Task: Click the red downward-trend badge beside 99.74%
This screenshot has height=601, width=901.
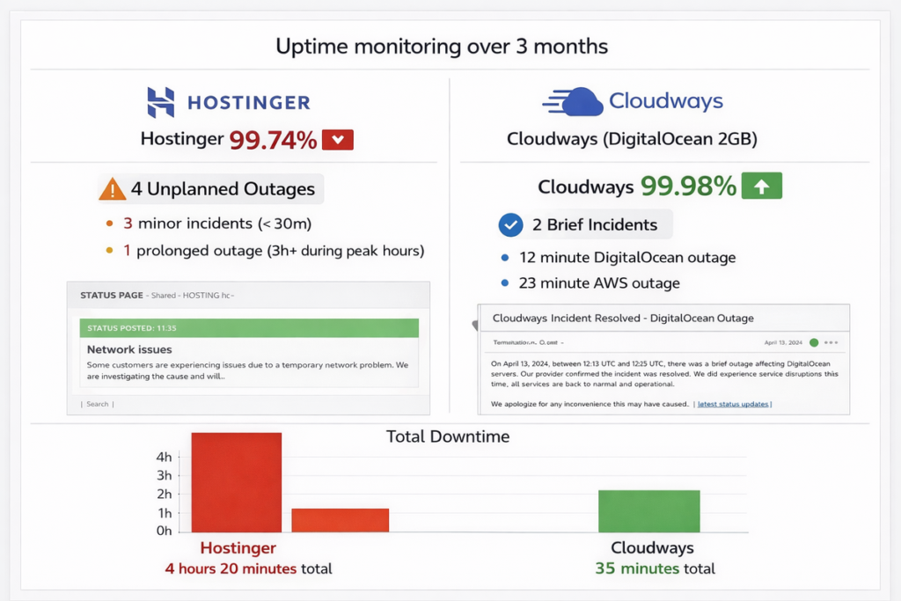Action: 336,139
